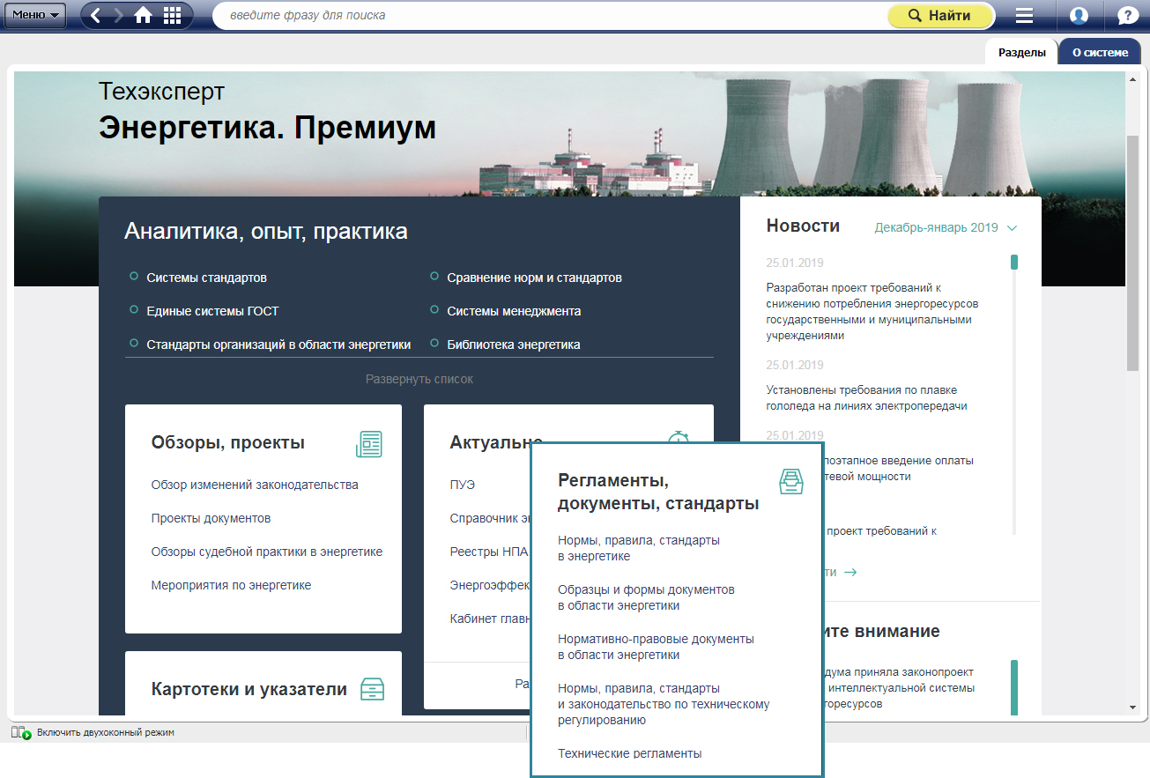Open news about снижению потребления энергоресурсов
The image size is (1150, 778).
pos(872,311)
